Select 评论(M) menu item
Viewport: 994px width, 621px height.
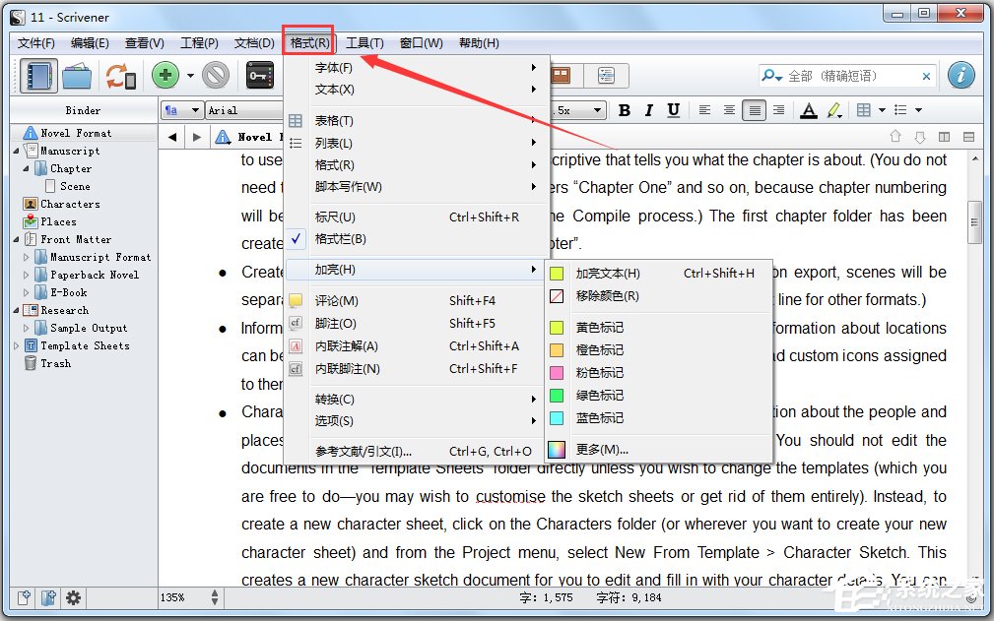[x=417, y=301]
